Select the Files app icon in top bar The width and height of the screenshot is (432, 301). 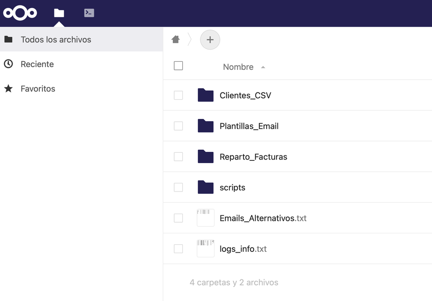58,13
